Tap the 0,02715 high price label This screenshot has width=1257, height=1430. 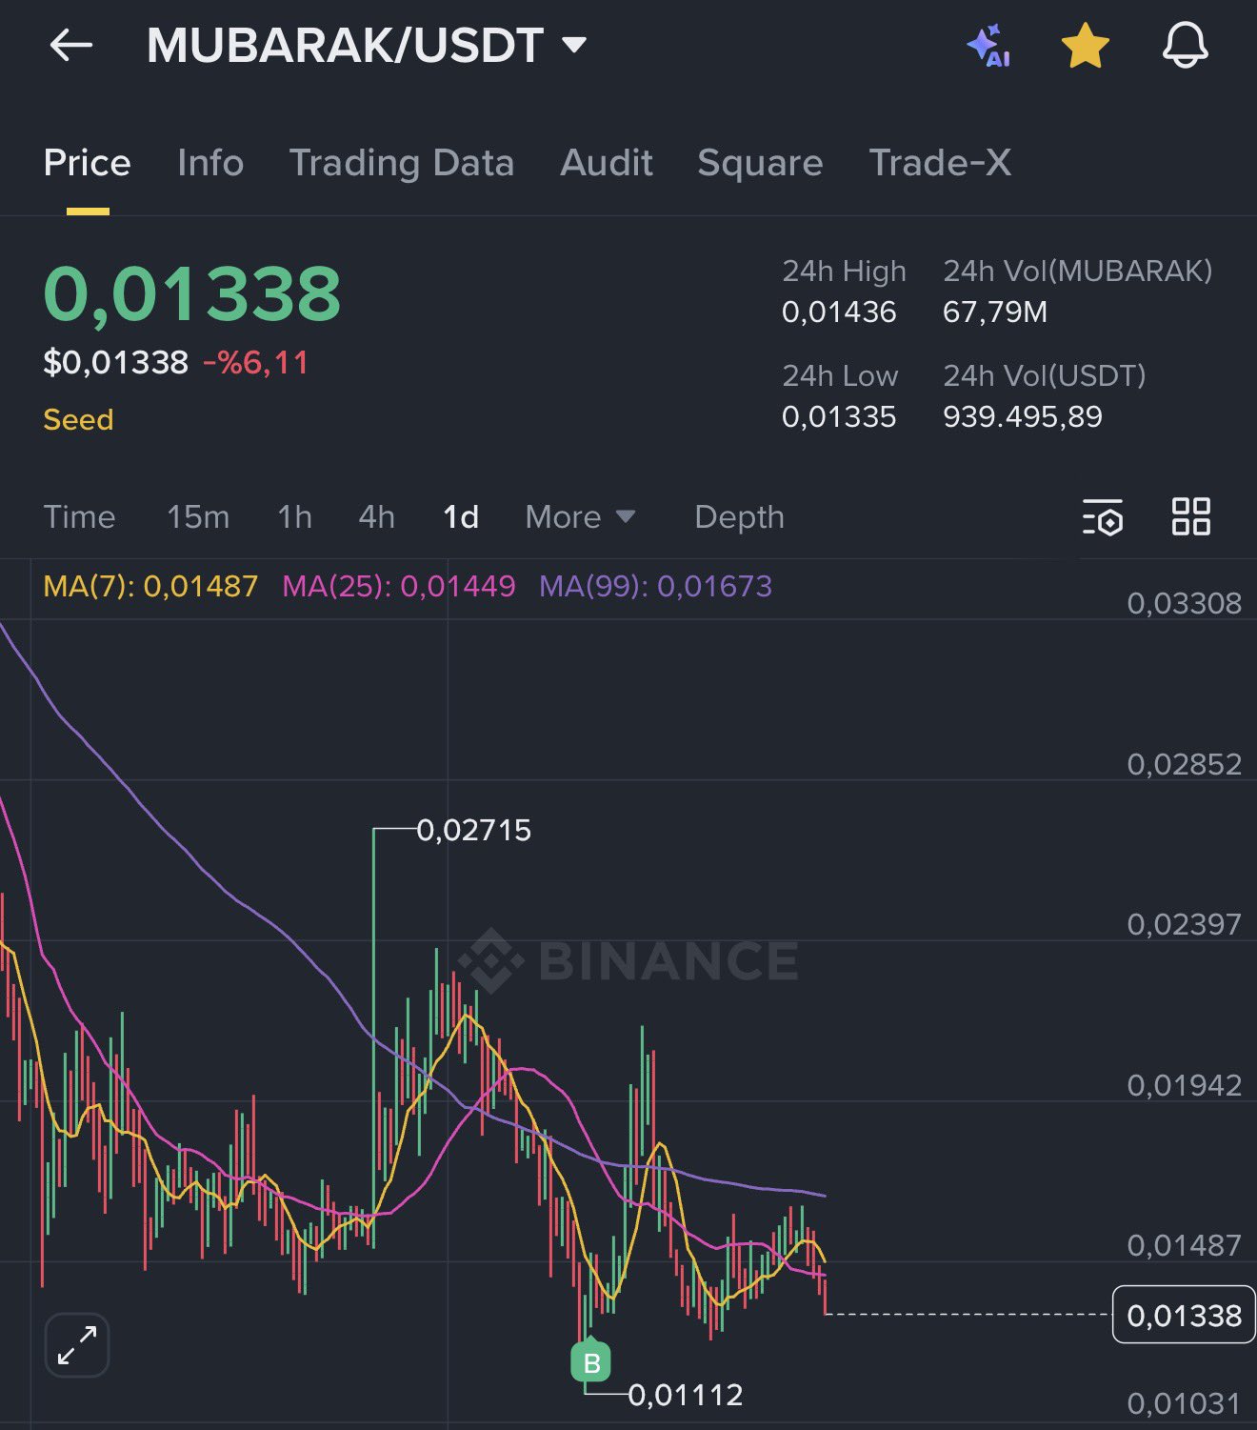click(474, 830)
